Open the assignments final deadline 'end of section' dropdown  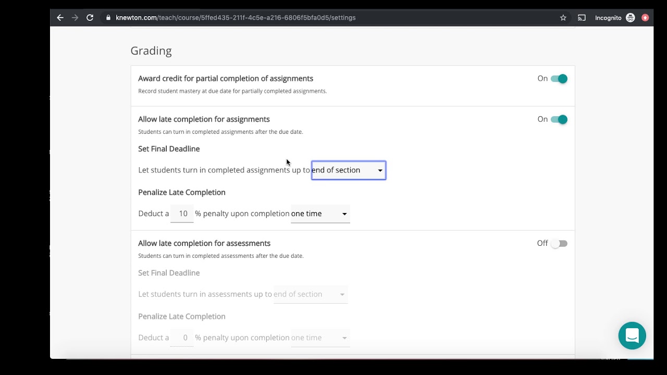coord(348,170)
